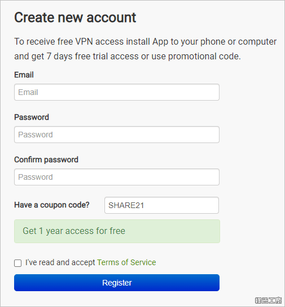This screenshot has width=285, height=307.
Task: Click the watermark logo in bottom corner
Action: [x=268, y=300]
